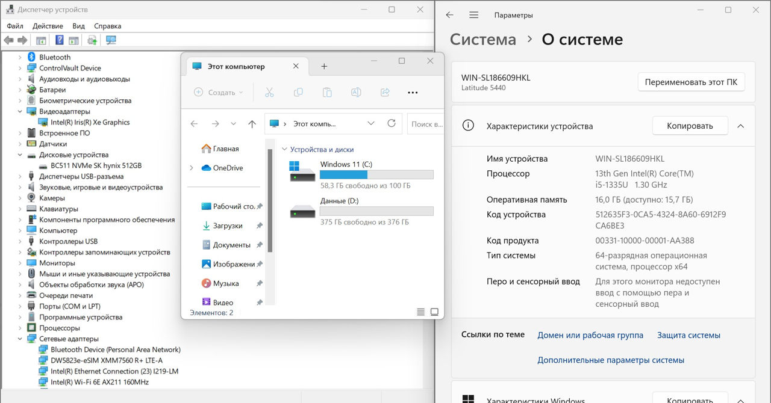Screen dimensions: 771x403
Task: Open the three-dots more options in Explorer
Action: (413, 93)
